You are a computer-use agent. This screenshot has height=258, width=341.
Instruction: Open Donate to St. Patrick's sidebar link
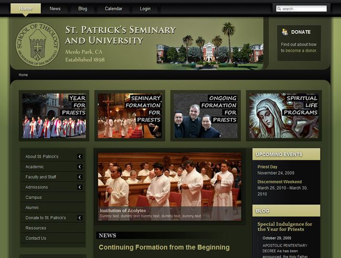click(x=46, y=218)
